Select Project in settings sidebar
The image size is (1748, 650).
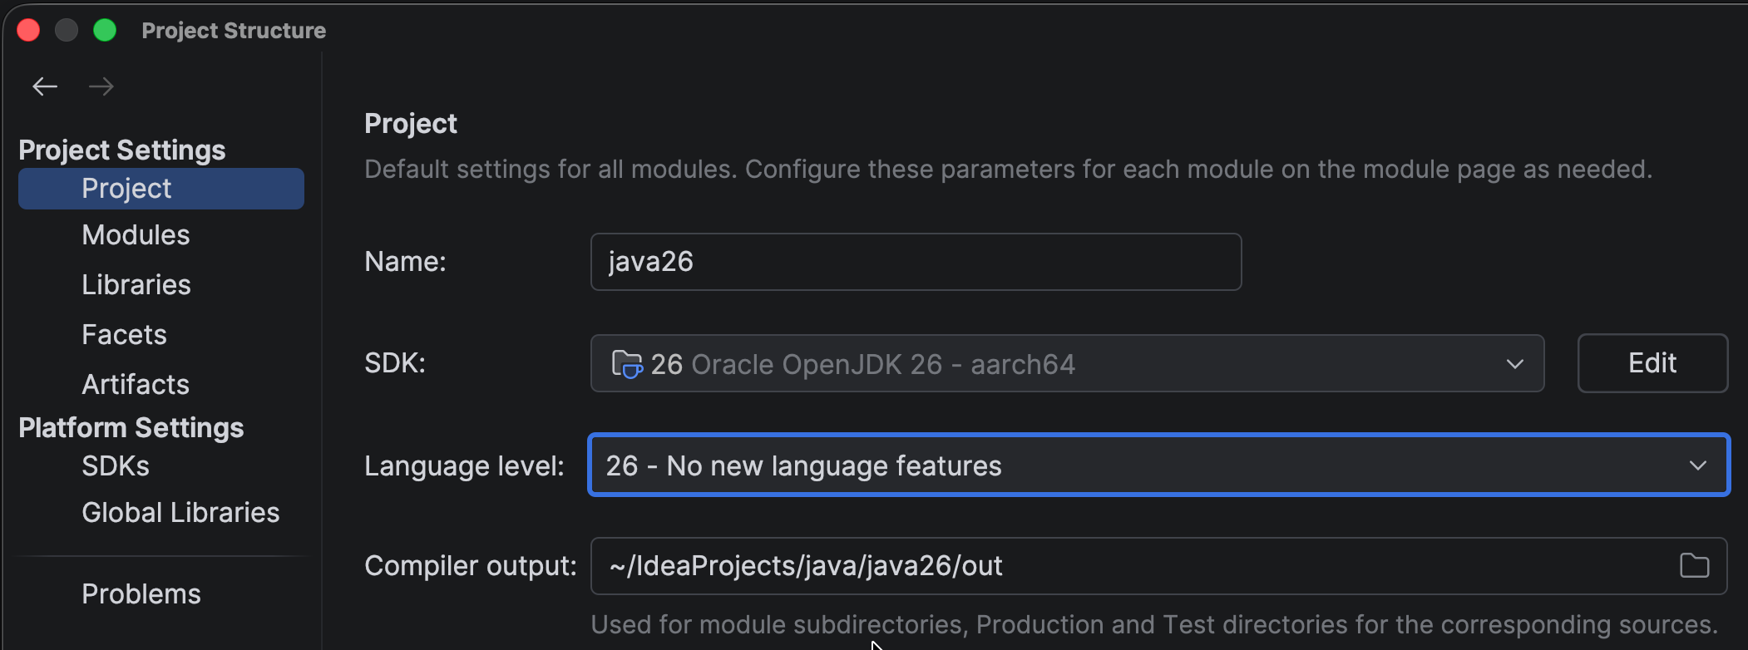pos(126,189)
